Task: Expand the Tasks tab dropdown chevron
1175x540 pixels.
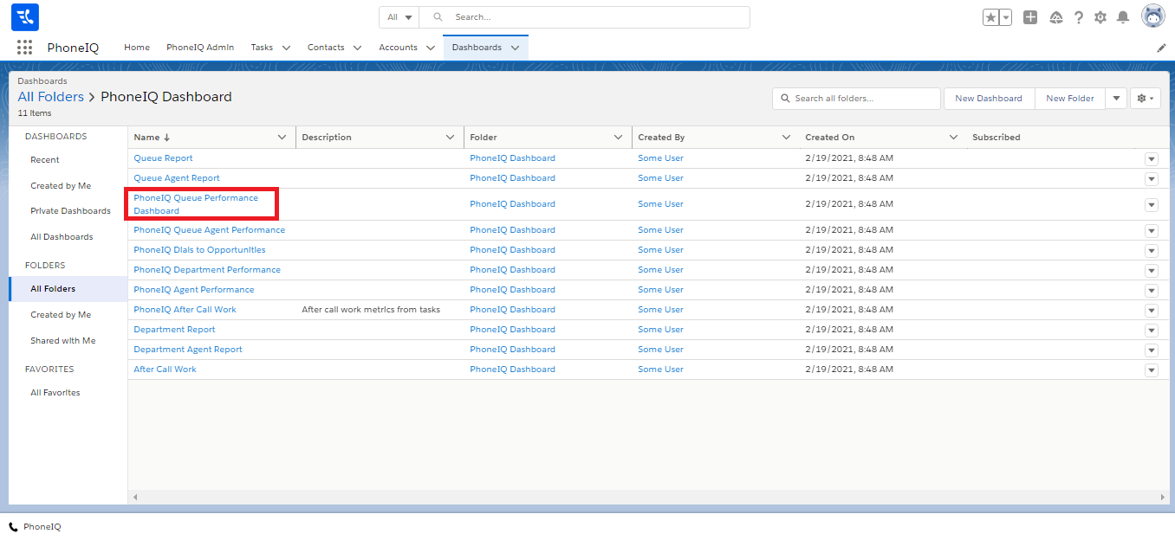Action: pos(286,48)
